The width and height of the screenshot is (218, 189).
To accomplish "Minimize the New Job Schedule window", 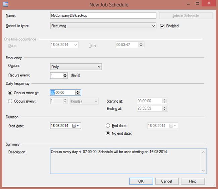I will coord(189,4).
